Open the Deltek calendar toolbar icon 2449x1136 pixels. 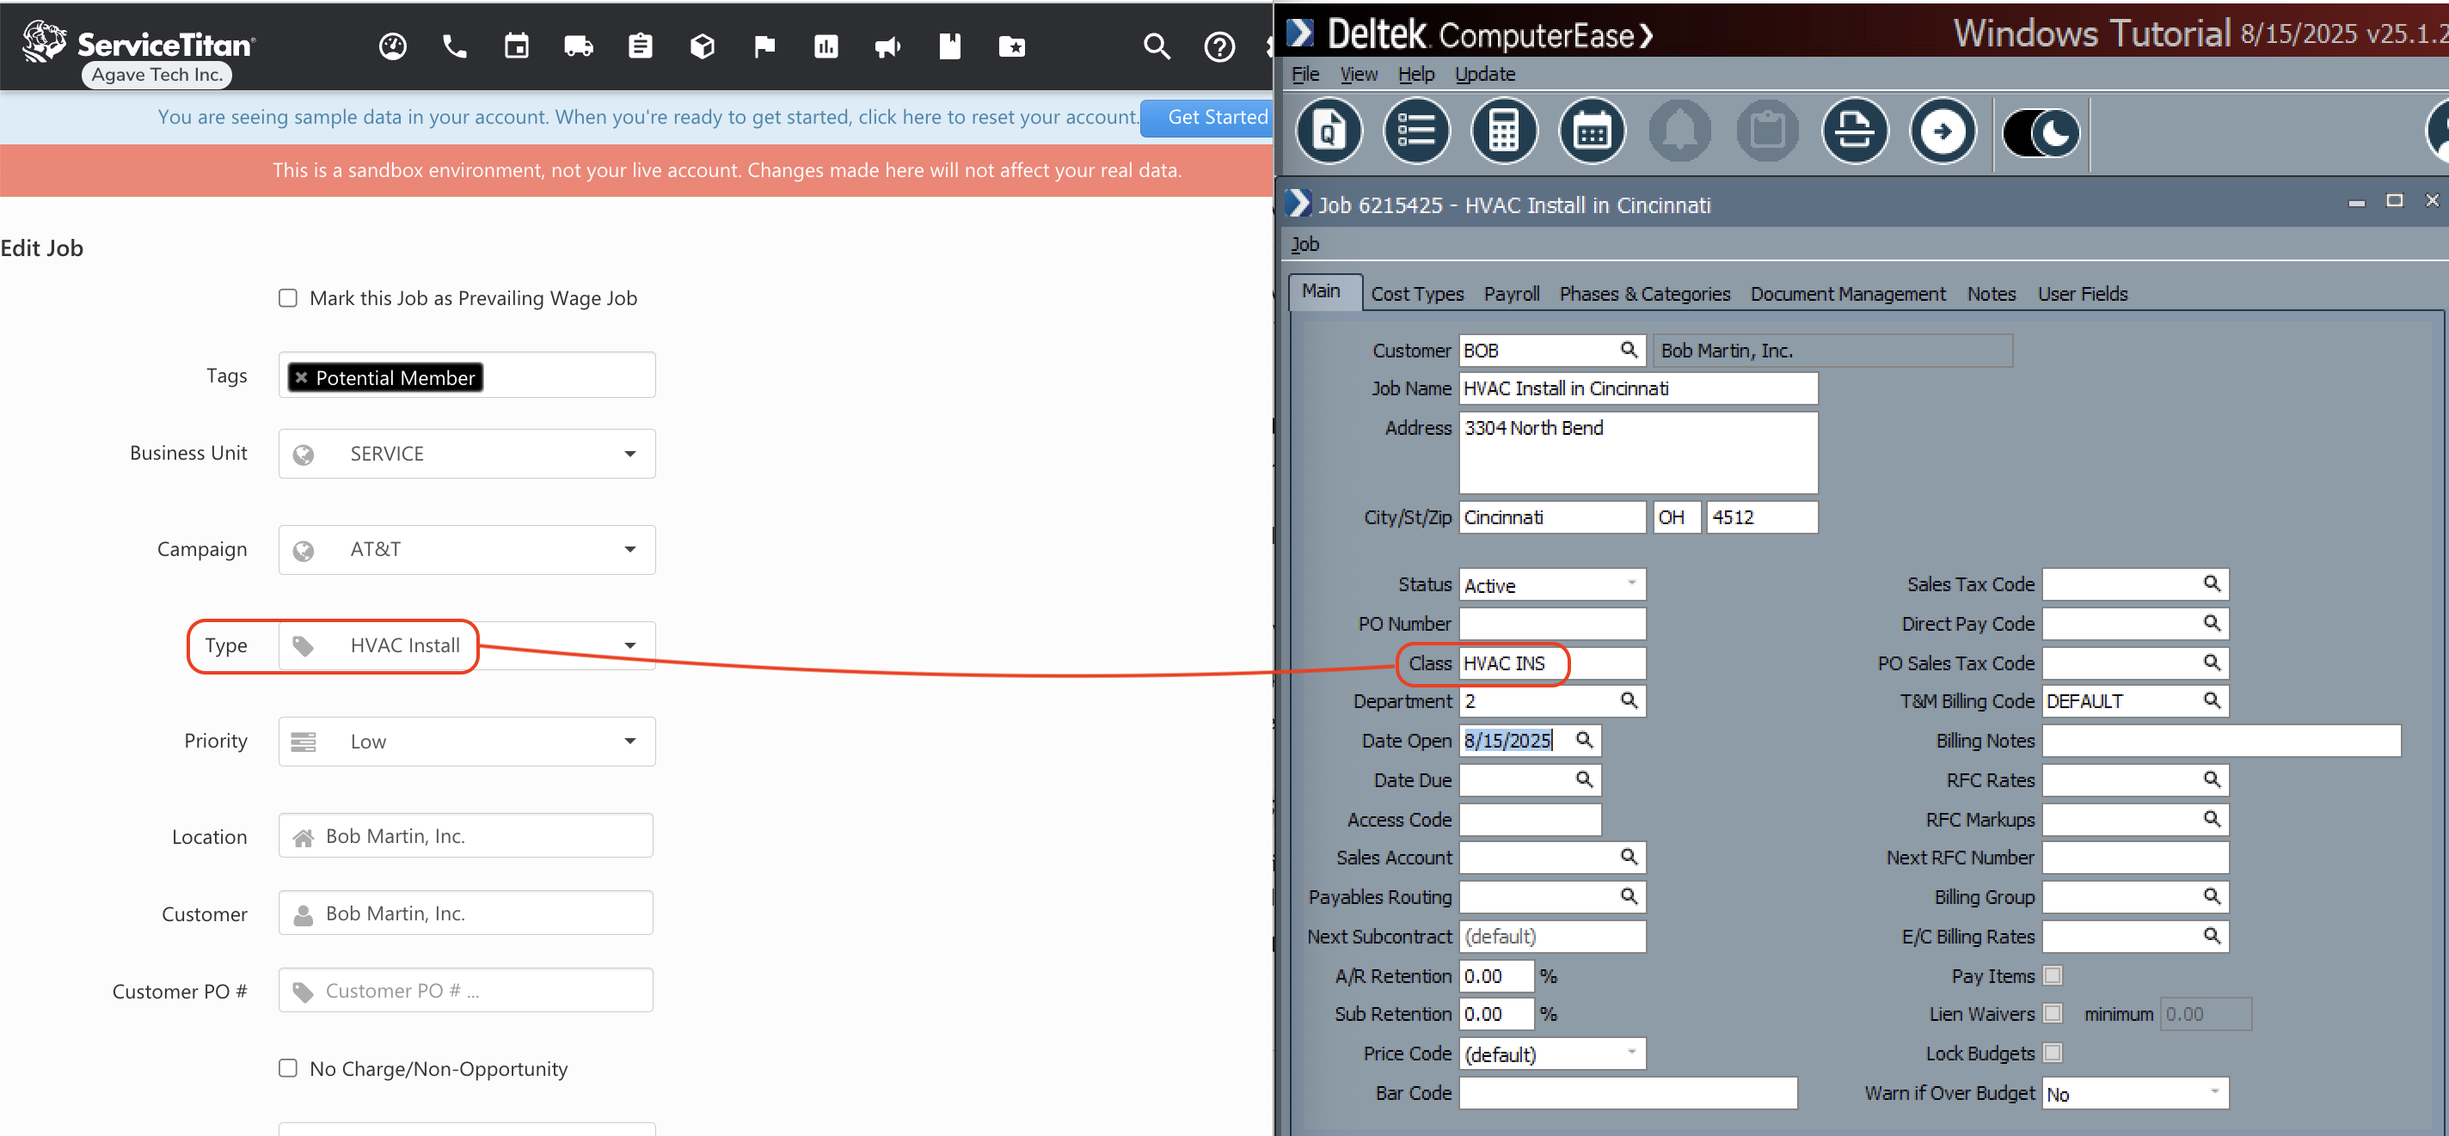tap(1593, 131)
